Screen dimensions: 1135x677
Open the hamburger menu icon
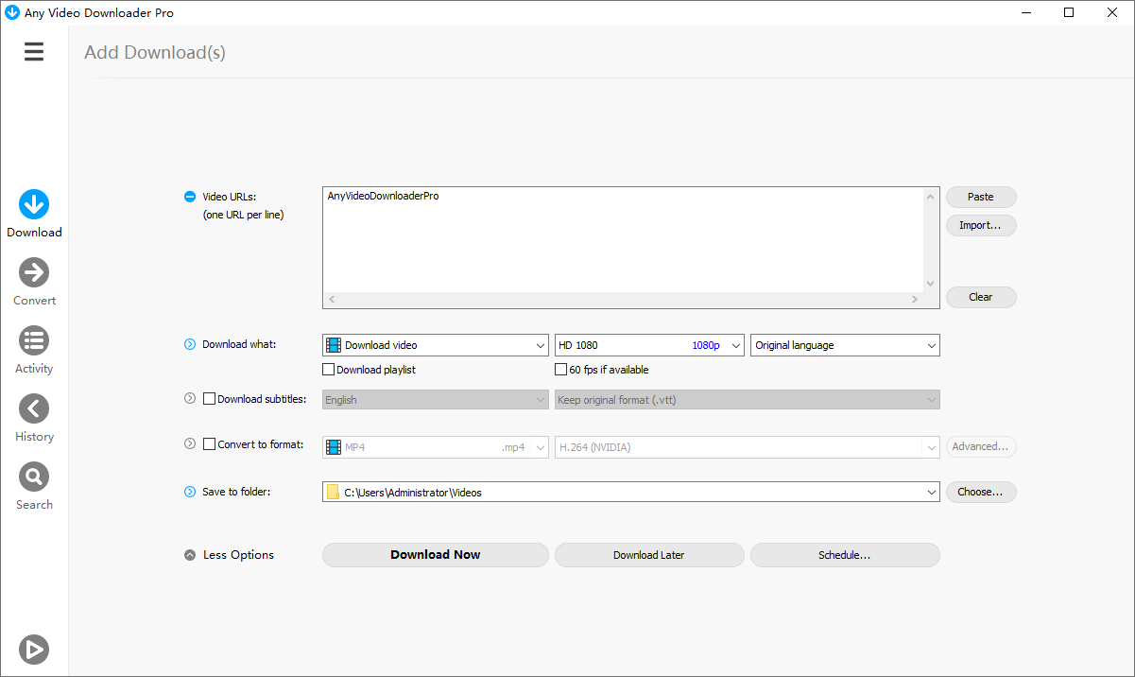pos(34,52)
